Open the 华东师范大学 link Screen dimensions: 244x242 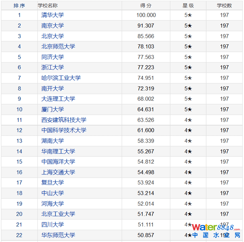(58, 235)
